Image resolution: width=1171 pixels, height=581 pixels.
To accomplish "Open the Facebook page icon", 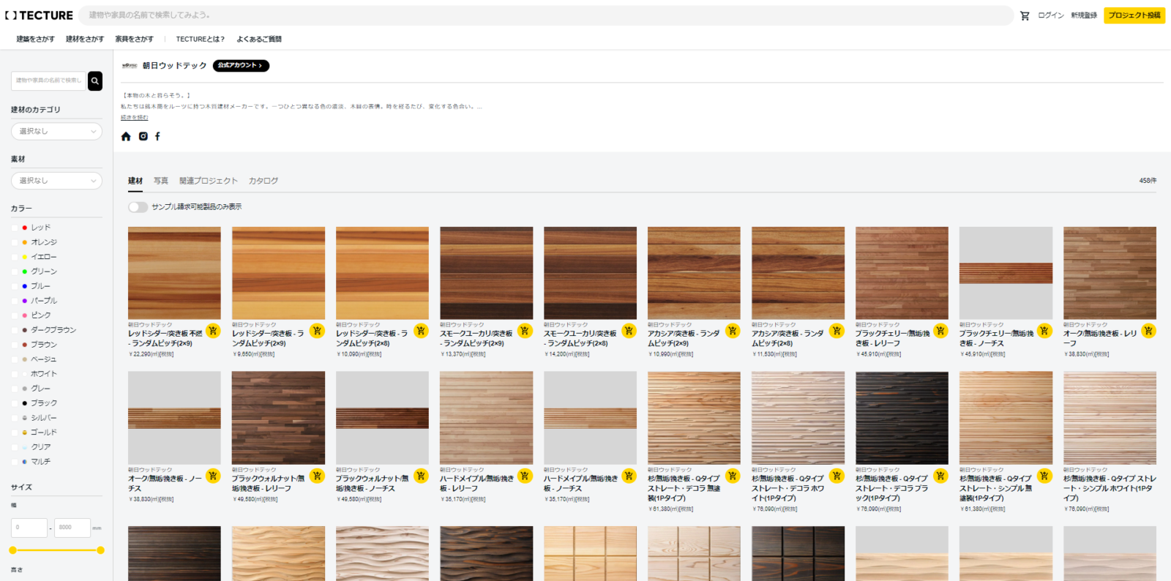I will click(x=157, y=136).
